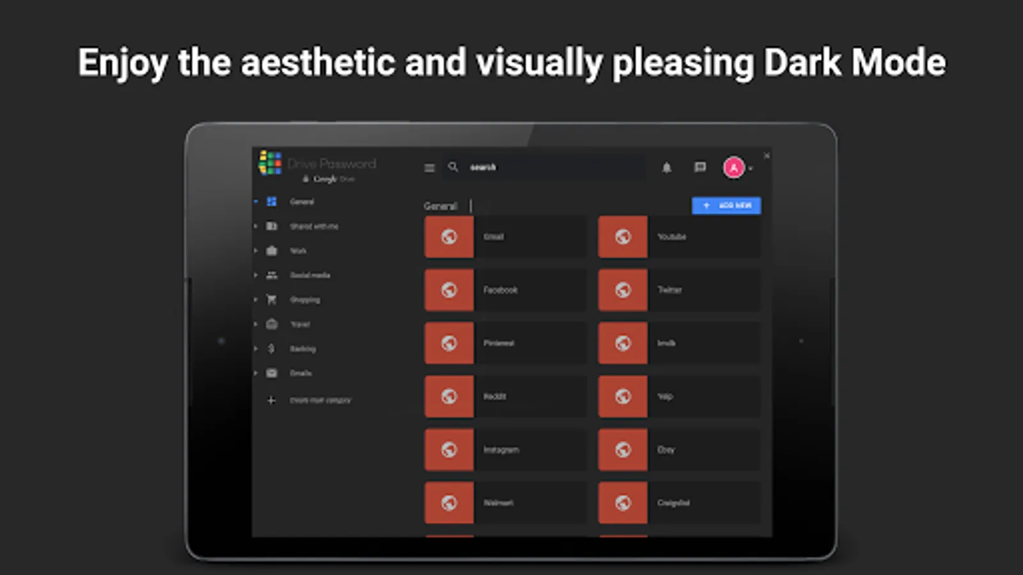The height and width of the screenshot is (575, 1023).
Task: Collapse the General category arrow
Action: click(256, 202)
